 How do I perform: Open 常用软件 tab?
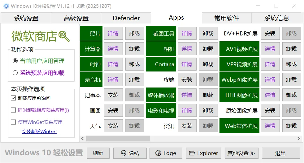coord(227,18)
